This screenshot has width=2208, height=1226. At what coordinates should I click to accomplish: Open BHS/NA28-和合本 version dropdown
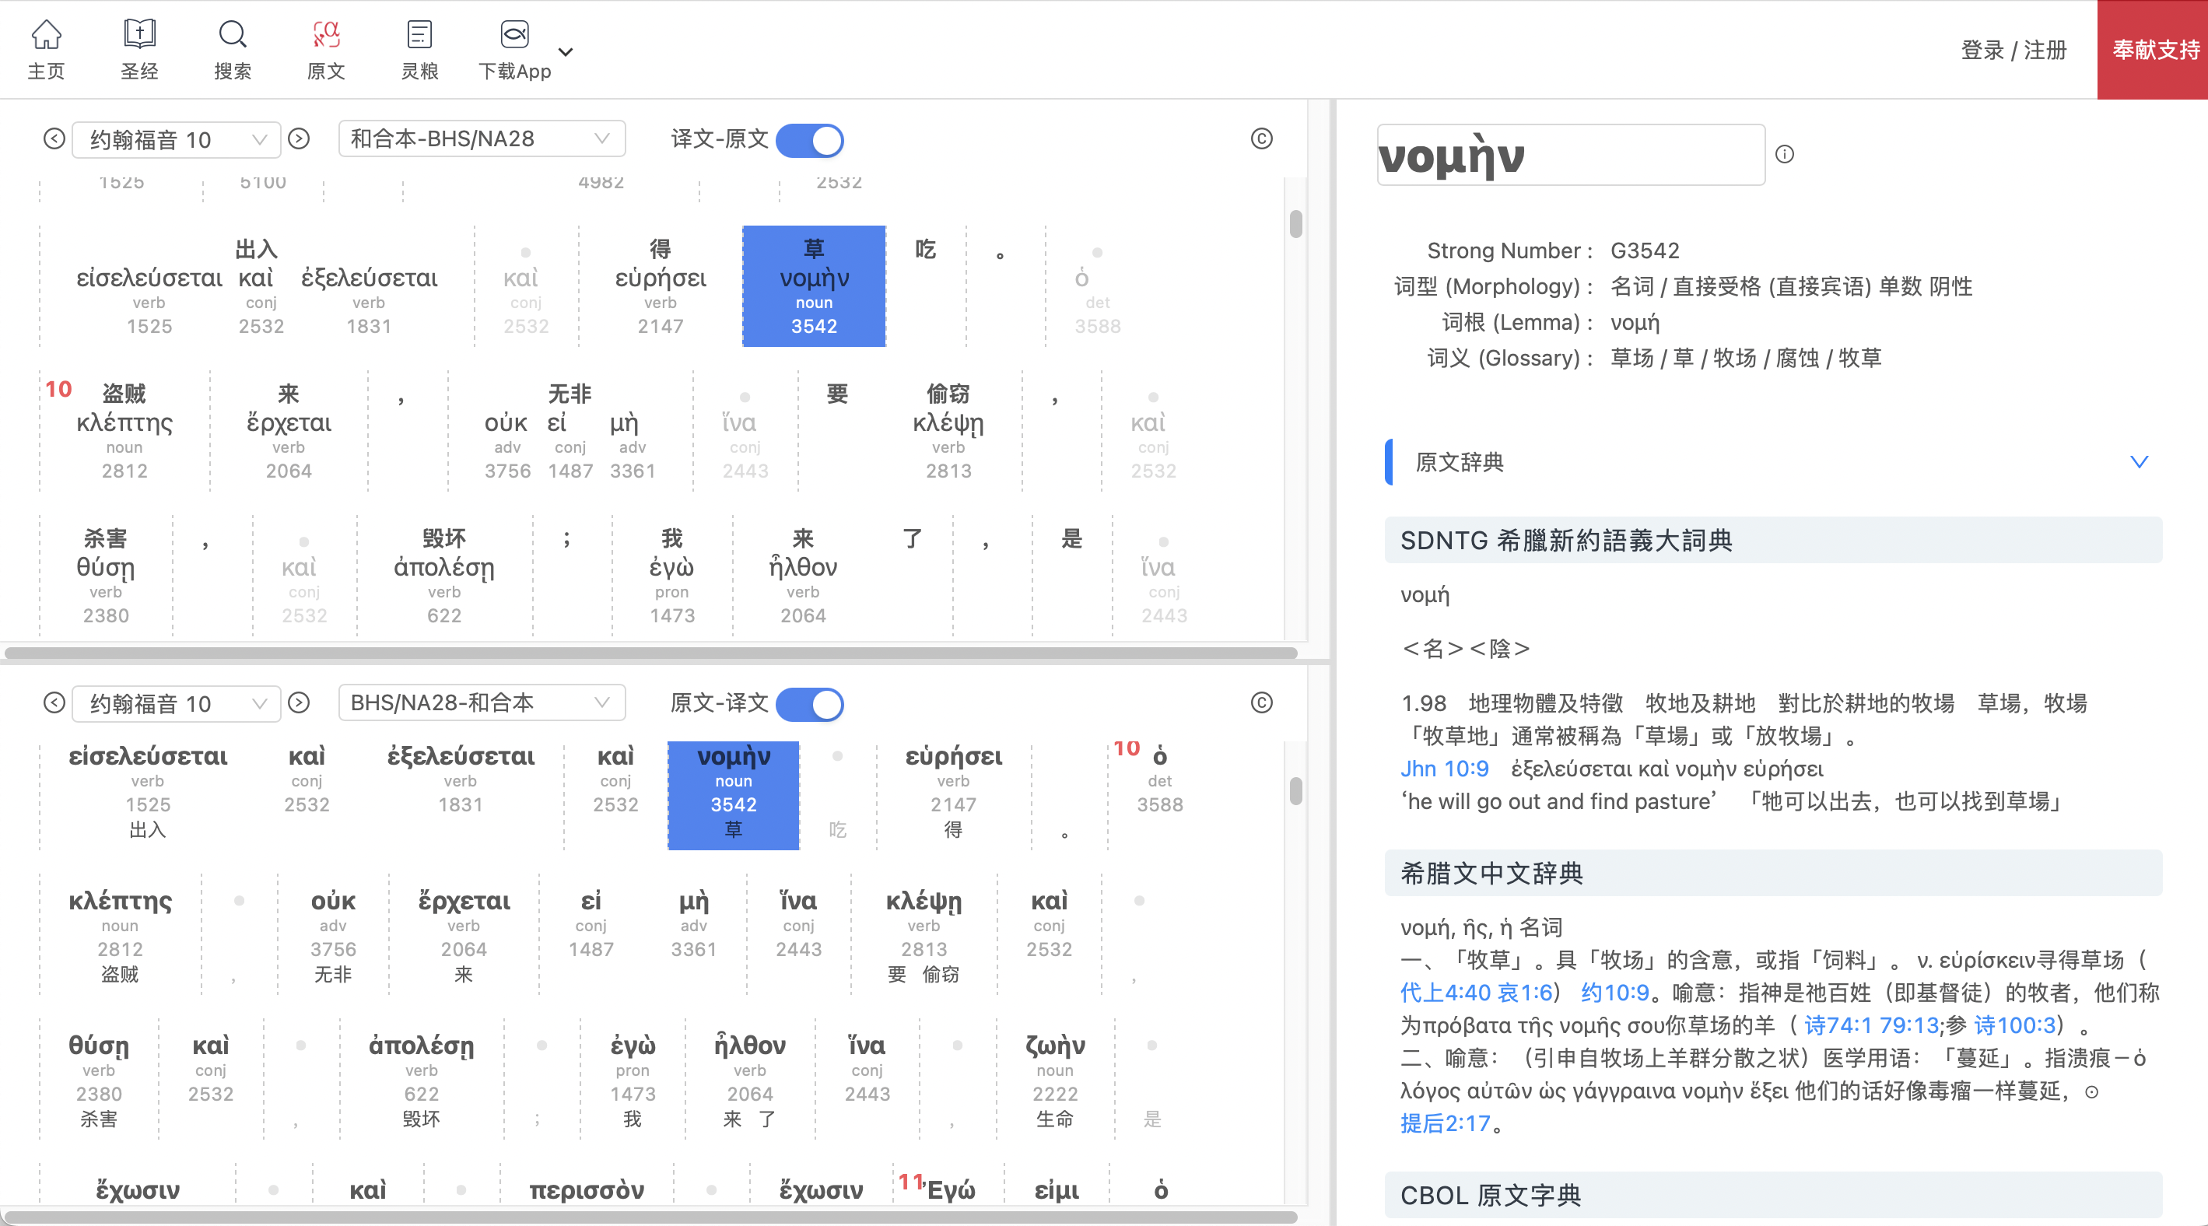click(482, 703)
